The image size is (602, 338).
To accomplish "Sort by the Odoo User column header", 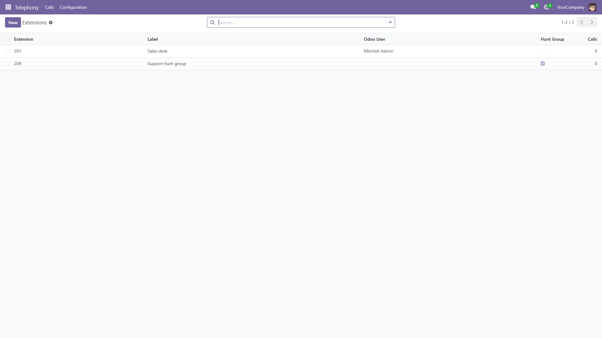I will pyautogui.click(x=374, y=39).
